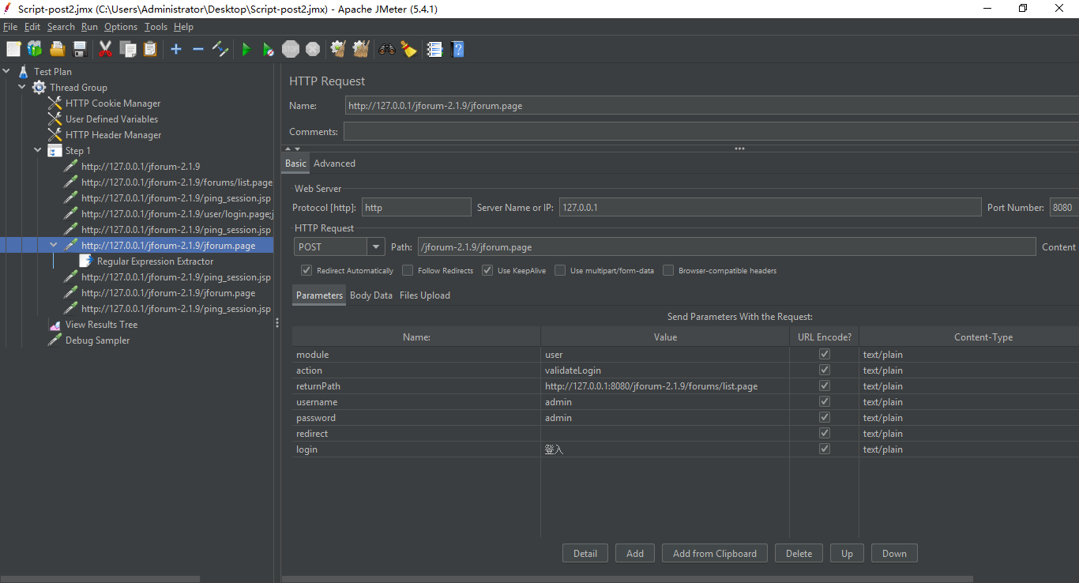Collapse the selected jforum.page sampler node
The height and width of the screenshot is (583, 1079).
[54, 246]
